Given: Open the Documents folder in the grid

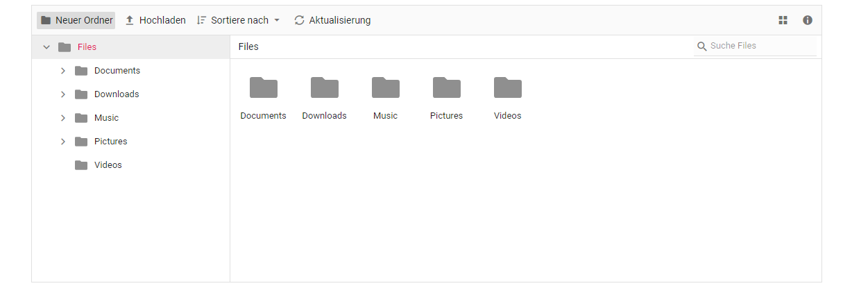Looking at the screenshot, I should (264, 98).
